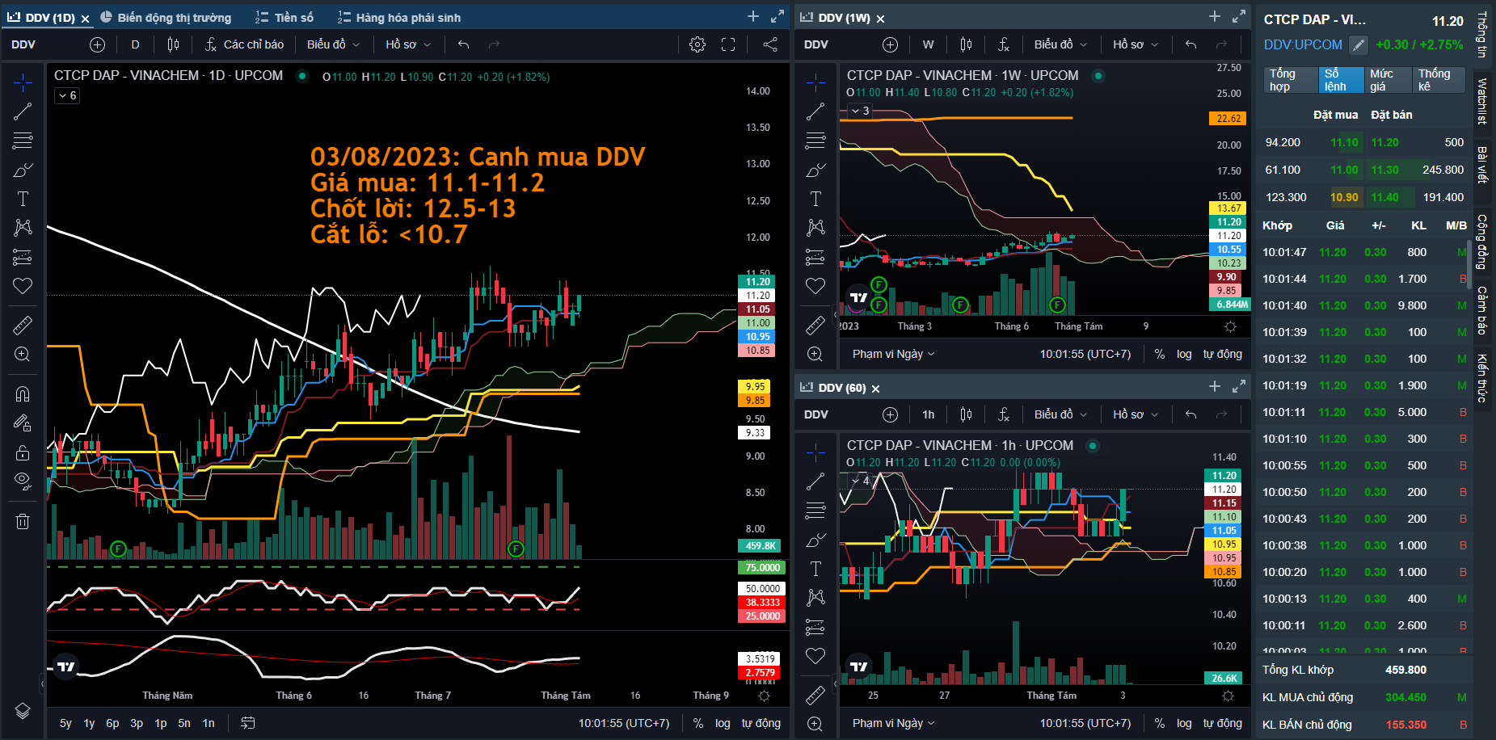This screenshot has height=740, width=1496.
Task: Add a symbol to compare in the DDV (1D) chart
Action: click(97, 44)
